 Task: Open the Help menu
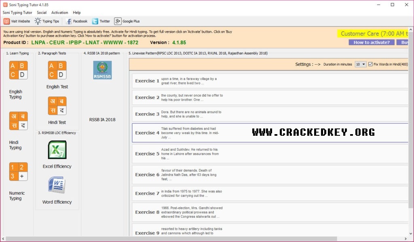coord(77,13)
